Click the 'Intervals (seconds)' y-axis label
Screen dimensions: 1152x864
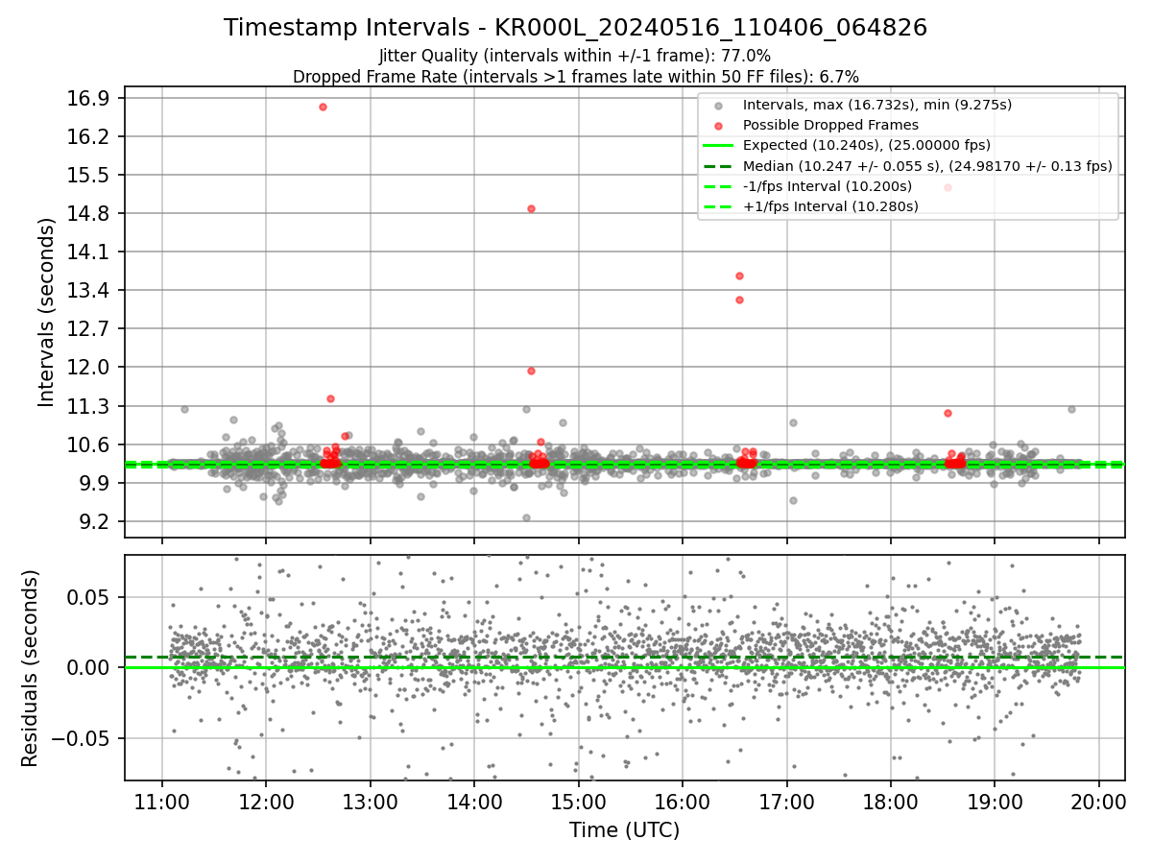pos(46,311)
